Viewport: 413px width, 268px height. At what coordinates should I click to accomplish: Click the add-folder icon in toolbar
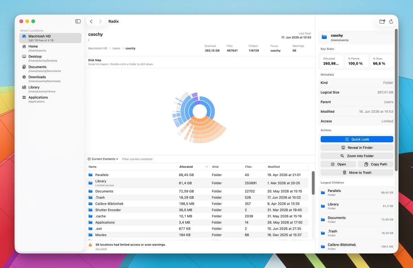pos(382,21)
